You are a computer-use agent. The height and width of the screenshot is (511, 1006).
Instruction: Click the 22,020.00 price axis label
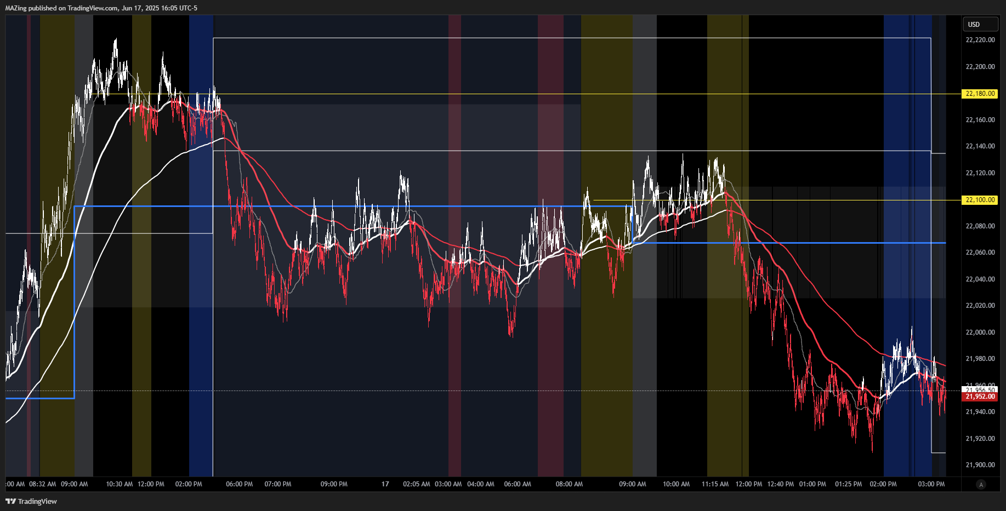click(980, 306)
